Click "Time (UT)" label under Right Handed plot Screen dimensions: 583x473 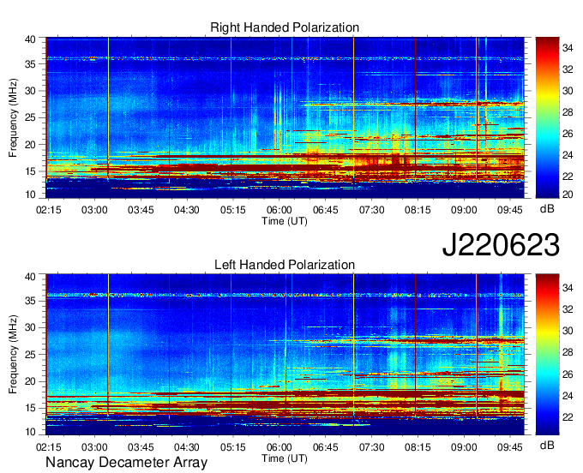285,221
